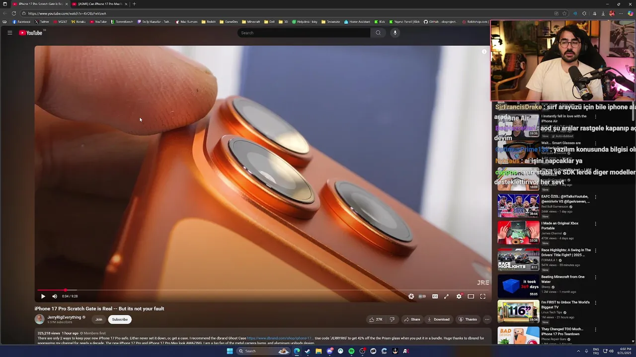Open the YouTube hamburger guide menu
This screenshot has height=357, width=636.
9,33
